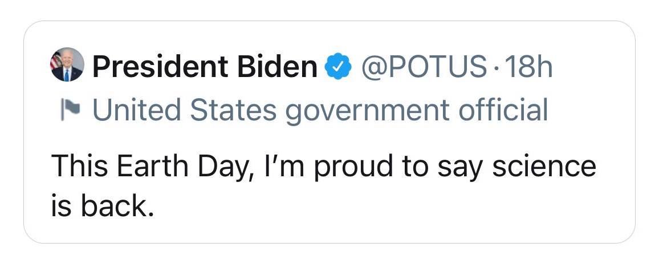This screenshot has height=259, width=663.
Task: Click President Biden's profile avatar
Action: pyautogui.click(x=67, y=64)
